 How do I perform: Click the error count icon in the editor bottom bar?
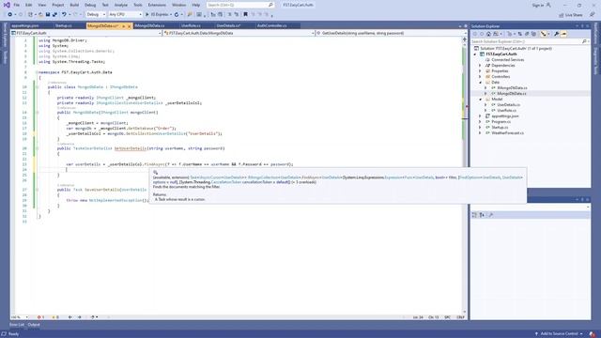pos(39,317)
